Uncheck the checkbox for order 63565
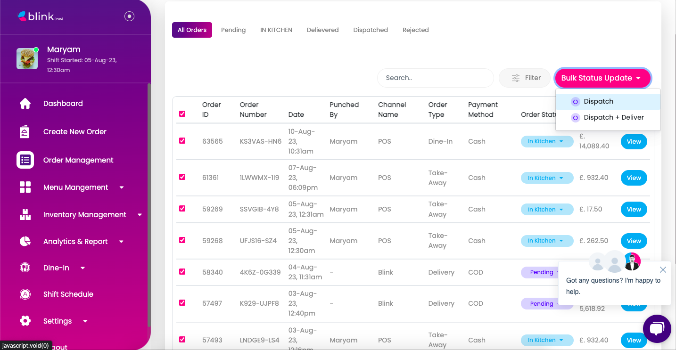Screen dimensions: 676x350 (182, 141)
